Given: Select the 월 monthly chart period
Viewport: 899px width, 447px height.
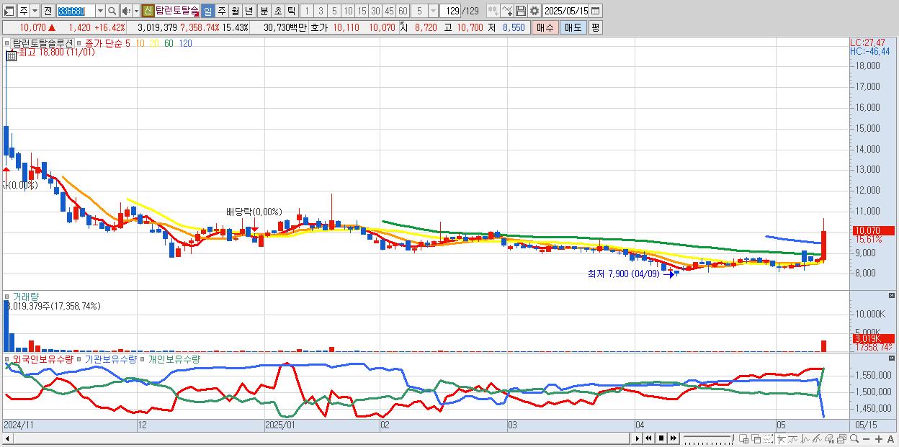Looking at the screenshot, I should click(235, 11).
